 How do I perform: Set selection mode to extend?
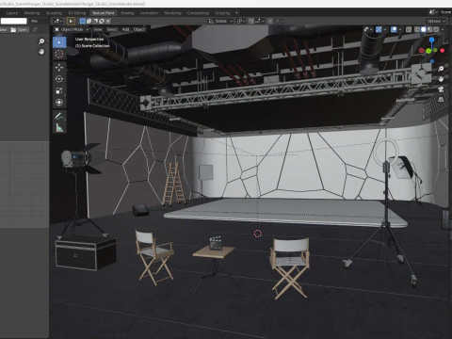89,21
